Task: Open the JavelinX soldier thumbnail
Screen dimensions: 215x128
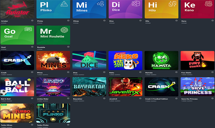Action: tap(125, 87)
